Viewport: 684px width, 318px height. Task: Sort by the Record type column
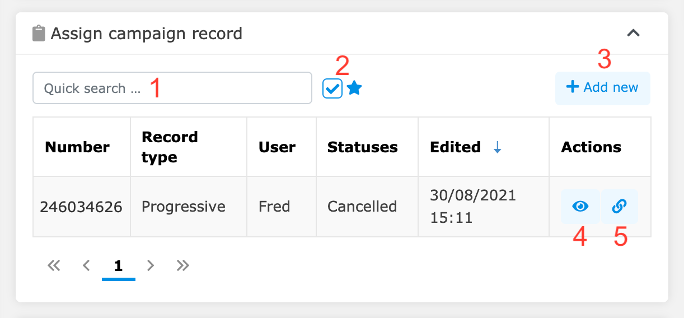point(170,147)
